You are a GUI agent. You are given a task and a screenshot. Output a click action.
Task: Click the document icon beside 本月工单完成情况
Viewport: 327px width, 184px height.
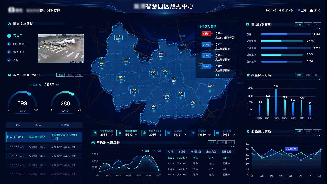10,75
